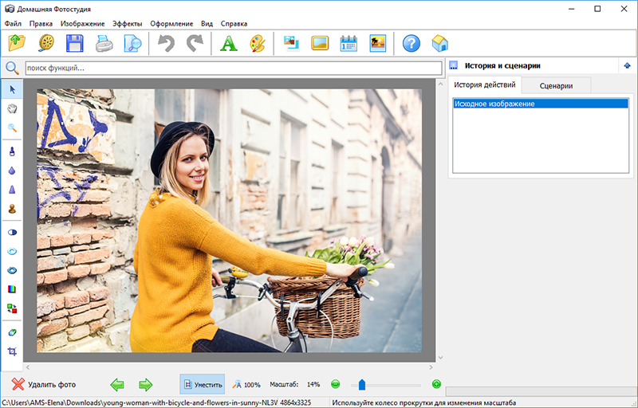Select the magnifier zoom tool

12,127
